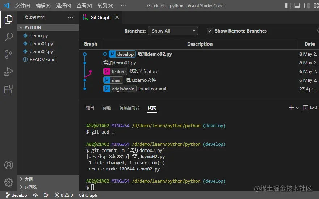This screenshot has width=319, height=199.
Task: Open the Search view in activity bar
Action: pos(9,37)
